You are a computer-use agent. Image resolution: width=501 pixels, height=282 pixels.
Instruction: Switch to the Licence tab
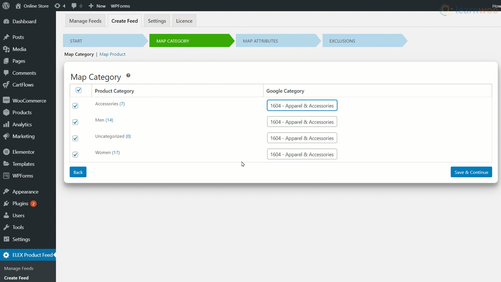click(184, 21)
